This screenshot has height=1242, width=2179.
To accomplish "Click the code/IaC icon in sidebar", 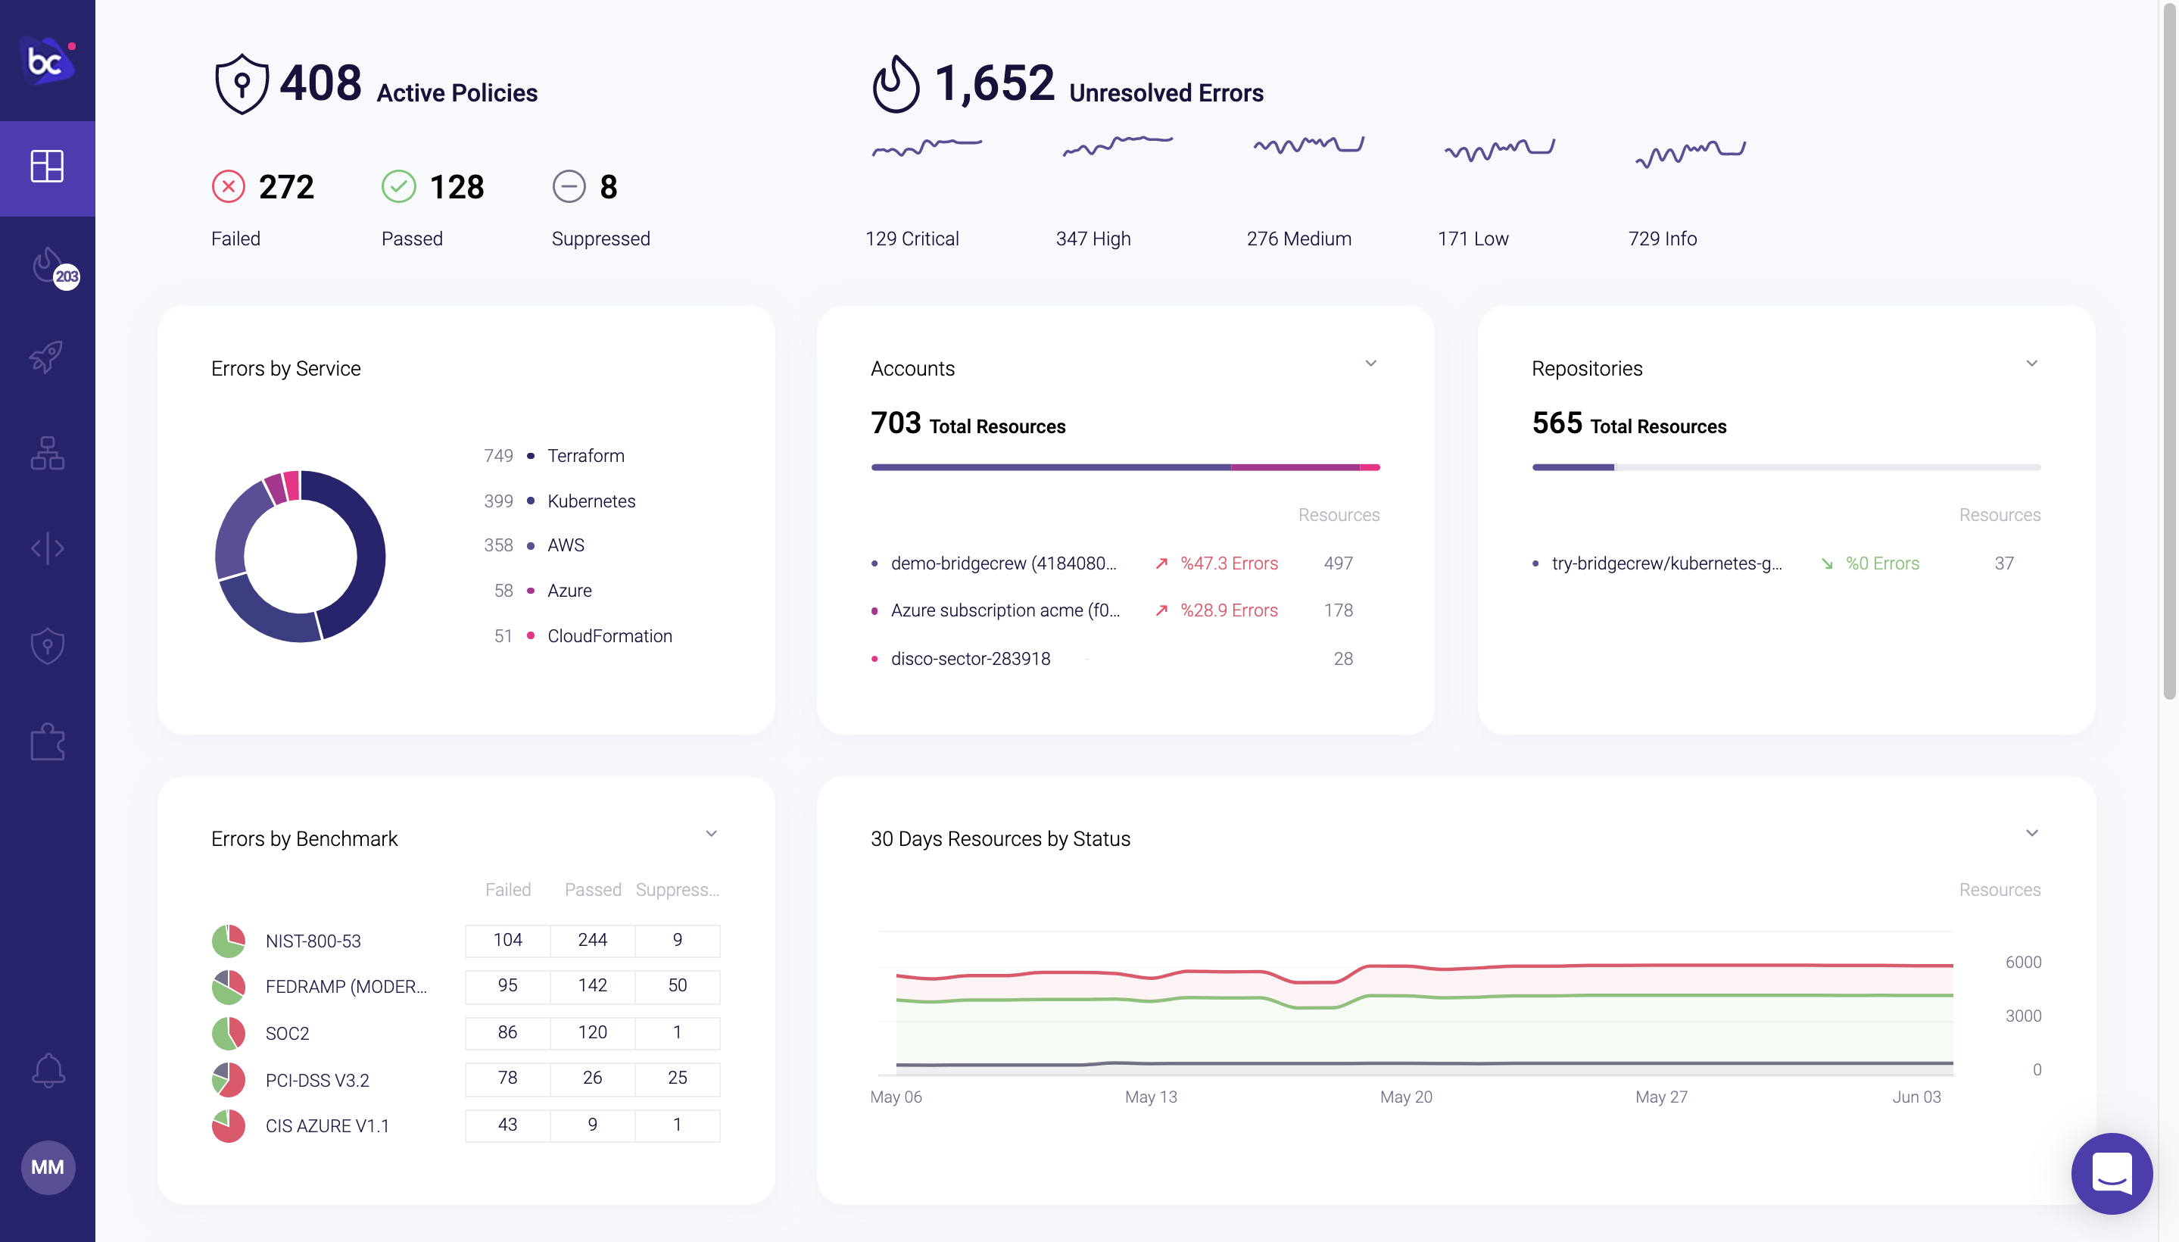I will pyautogui.click(x=48, y=549).
